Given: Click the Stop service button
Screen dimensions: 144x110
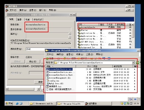Looking at the screenshot, I should [x=33, y=61].
